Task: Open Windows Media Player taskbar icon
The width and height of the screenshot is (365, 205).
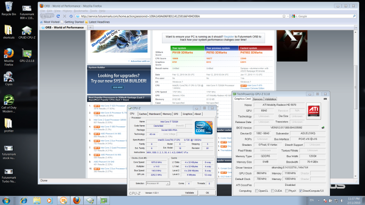Action: pos(50,200)
